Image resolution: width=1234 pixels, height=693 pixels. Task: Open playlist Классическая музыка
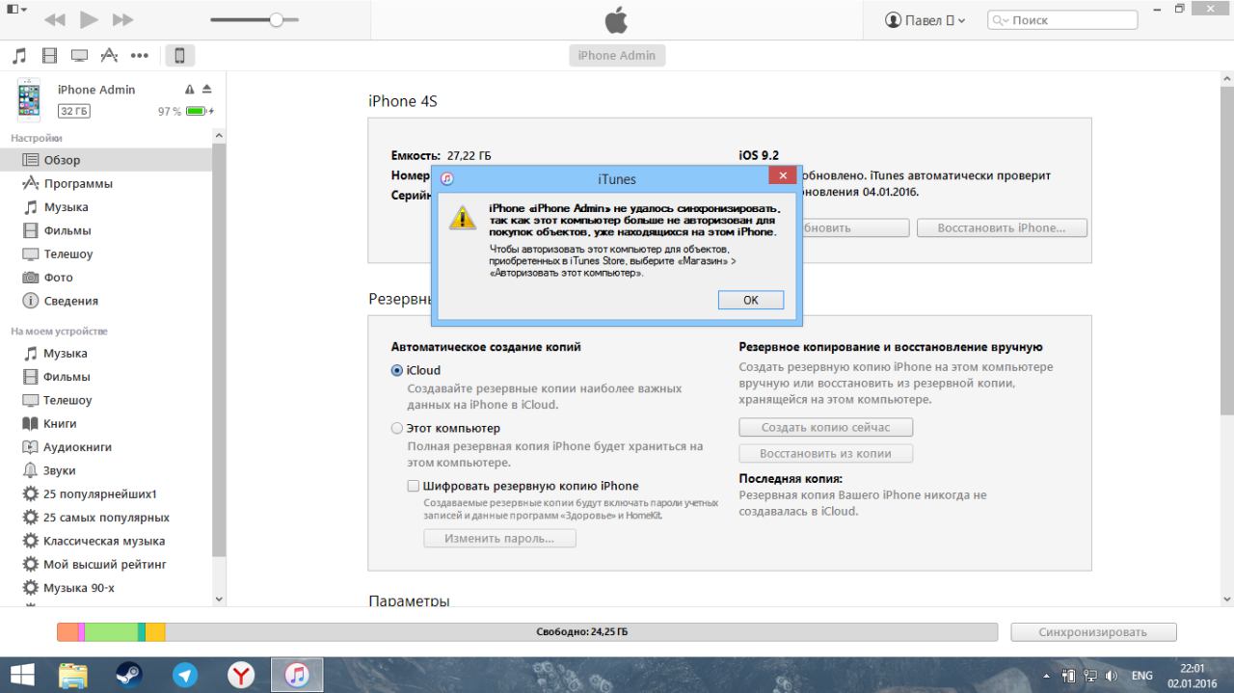click(x=106, y=541)
